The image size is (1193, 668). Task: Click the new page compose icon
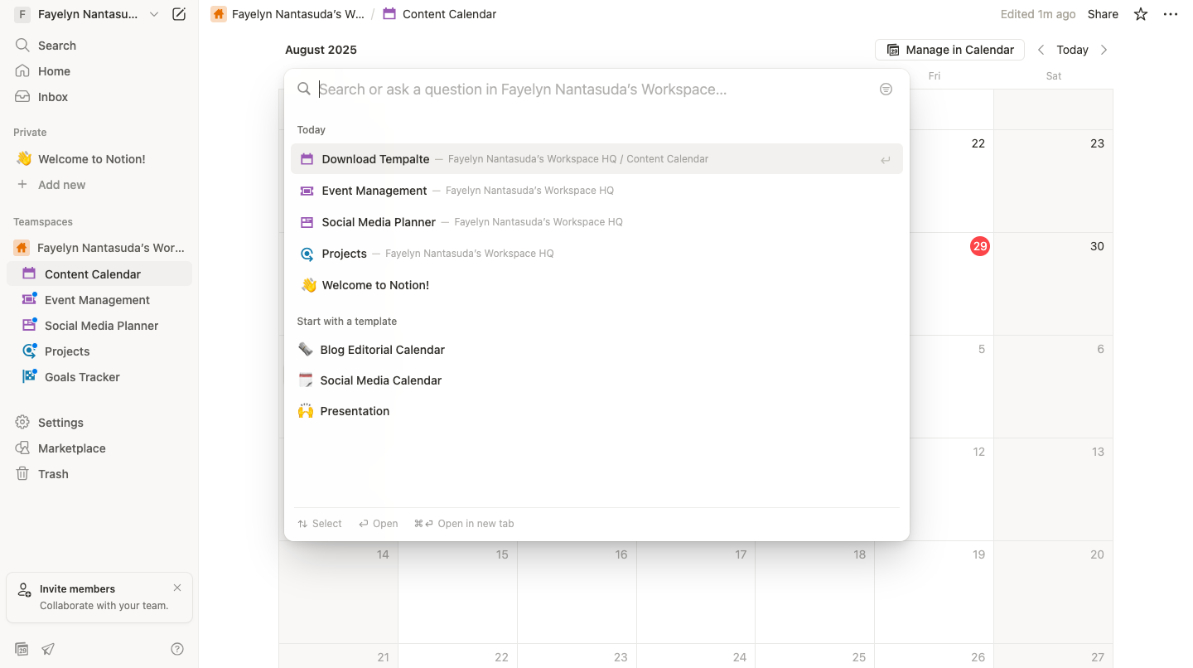(179, 14)
